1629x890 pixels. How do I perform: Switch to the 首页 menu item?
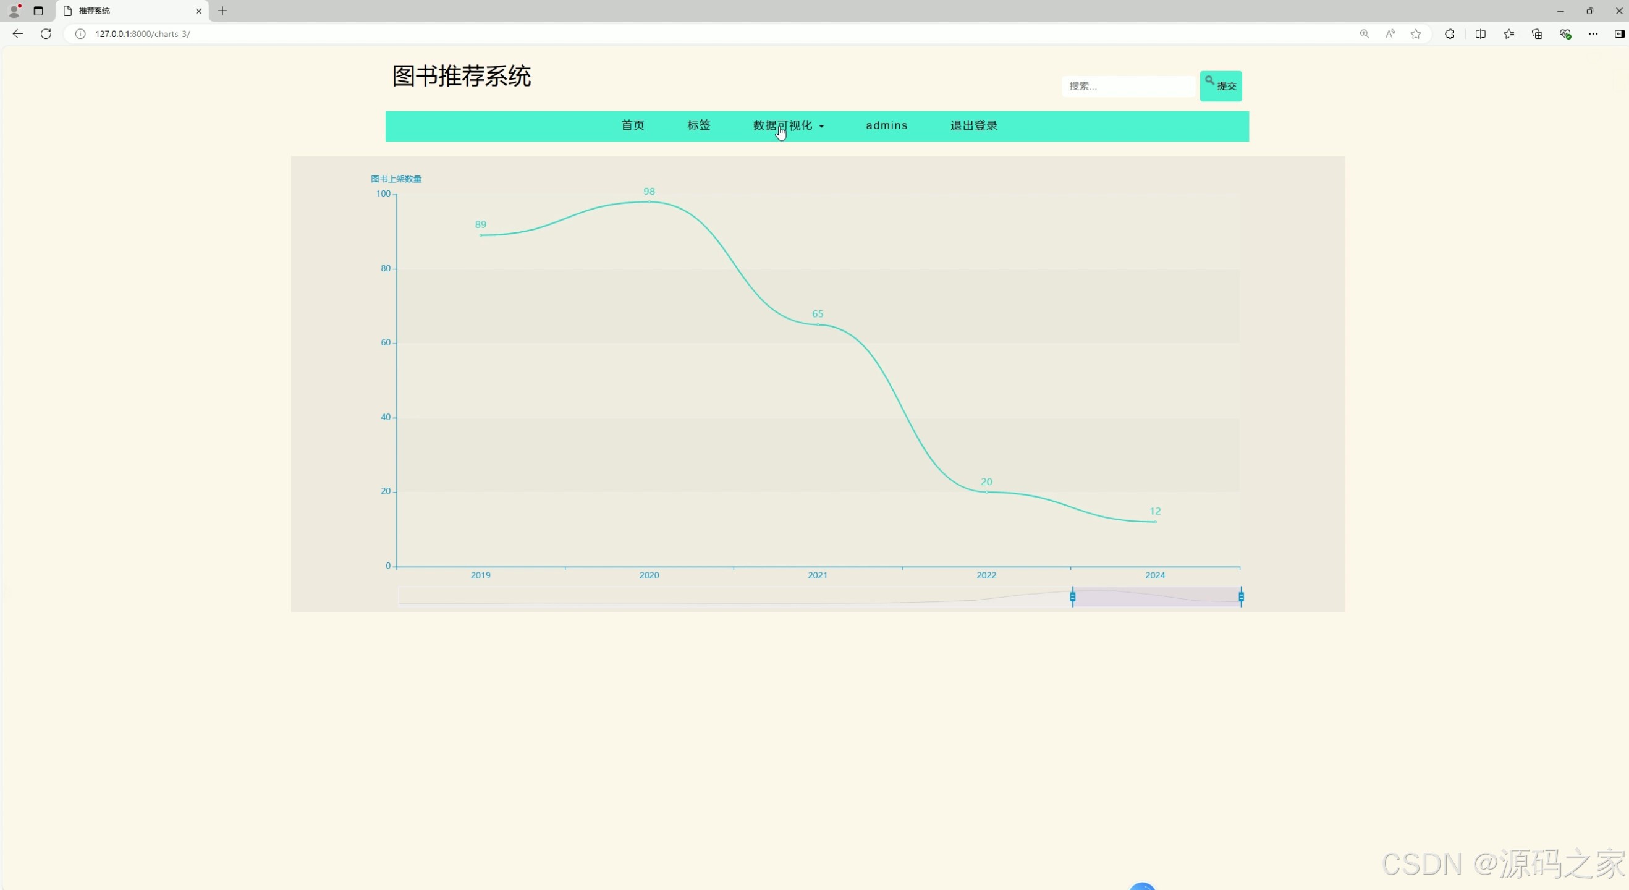click(x=632, y=125)
